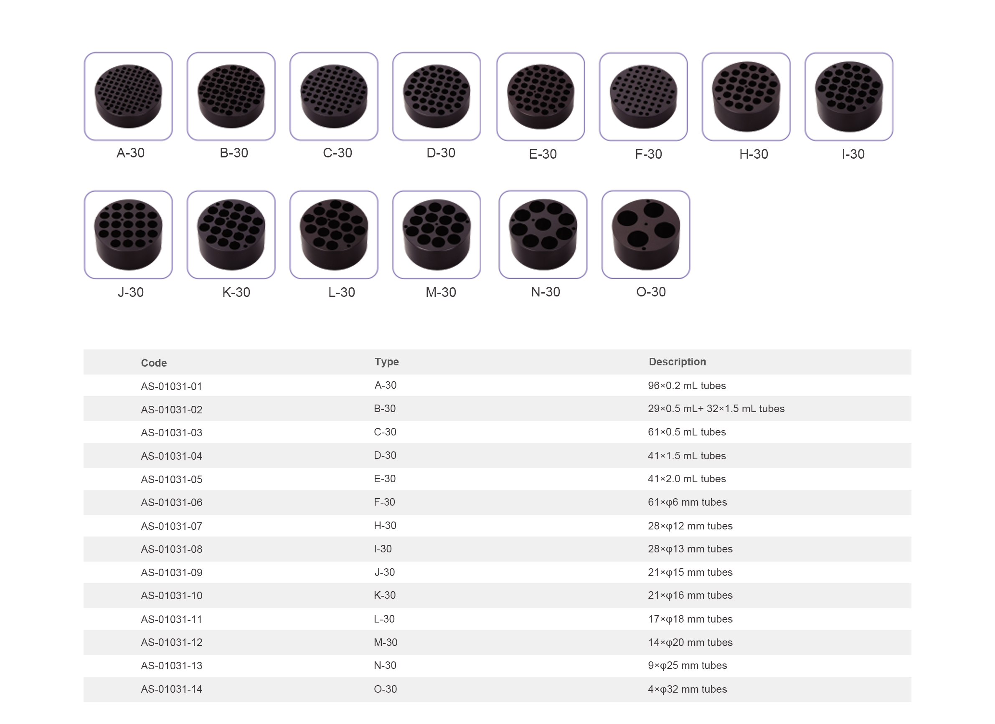Click the '4×φ32 mm tubes' description cell
The width and height of the screenshot is (995, 724).
688,689
